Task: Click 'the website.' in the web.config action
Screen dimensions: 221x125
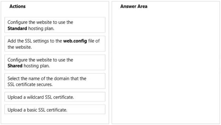Action: click(19, 47)
